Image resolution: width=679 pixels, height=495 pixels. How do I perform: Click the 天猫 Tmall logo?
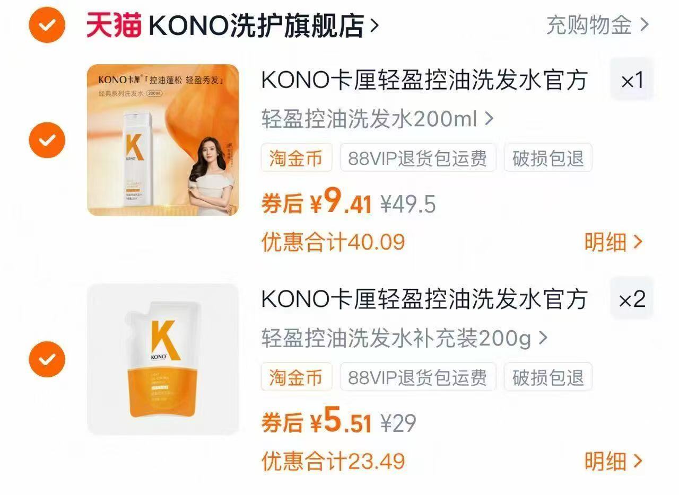pyautogui.click(x=114, y=25)
